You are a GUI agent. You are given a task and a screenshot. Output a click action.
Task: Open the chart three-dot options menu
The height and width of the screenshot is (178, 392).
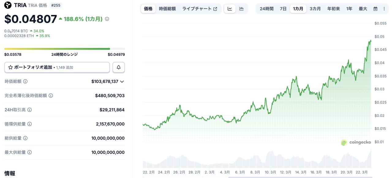[384, 9]
